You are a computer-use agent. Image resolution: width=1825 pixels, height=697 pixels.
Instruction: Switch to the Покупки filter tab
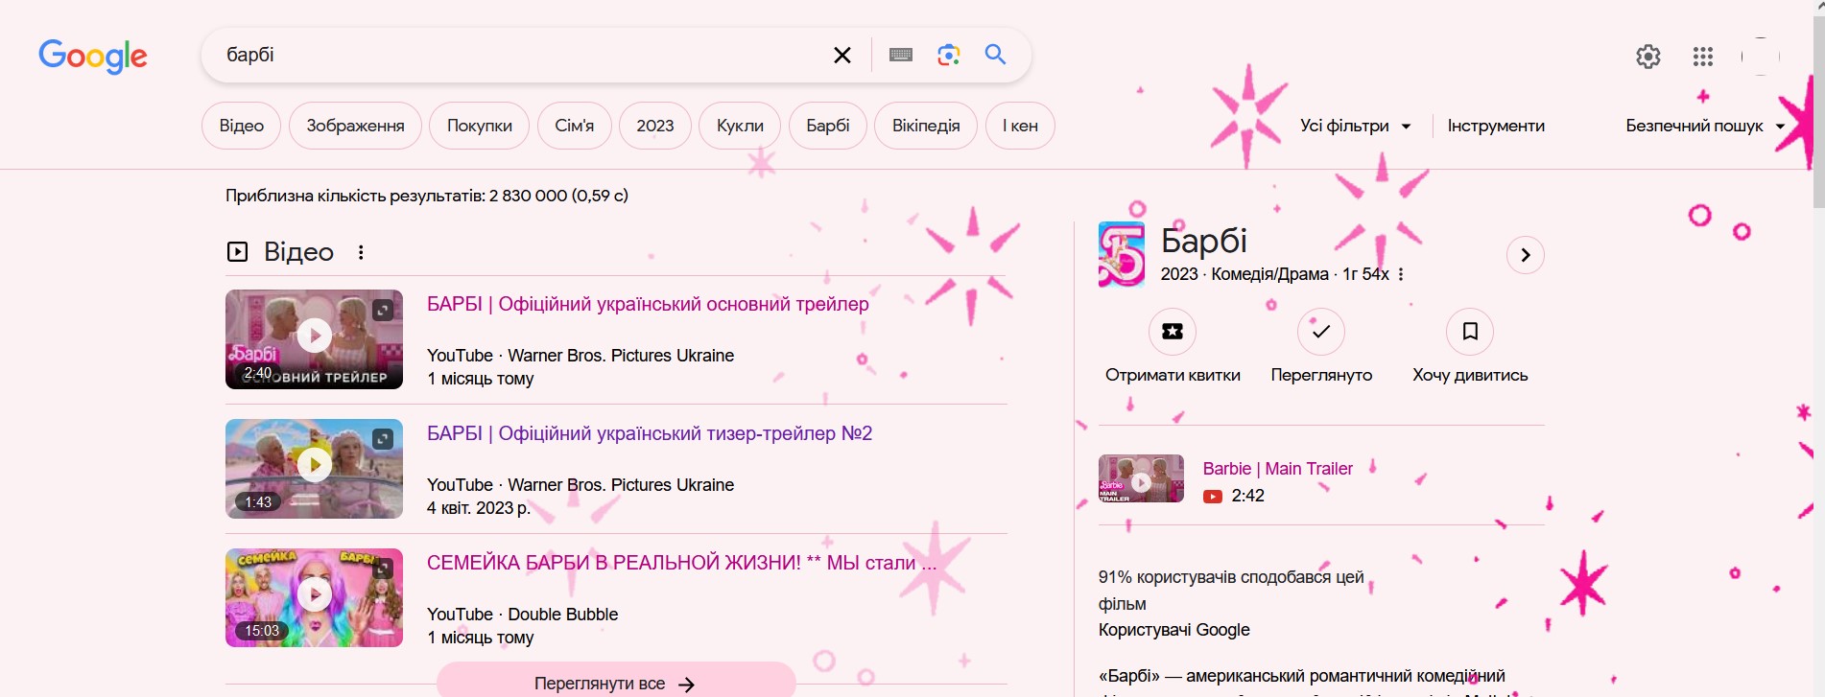tap(479, 126)
